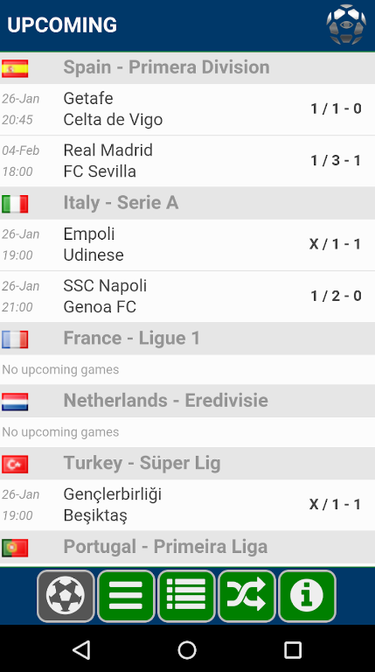Tap the Portugal flag icon
Viewport: 375px width, 672px height.
coord(15,548)
